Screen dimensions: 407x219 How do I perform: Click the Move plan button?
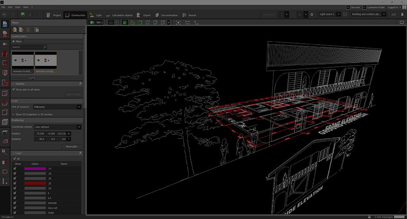click(x=71, y=146)
